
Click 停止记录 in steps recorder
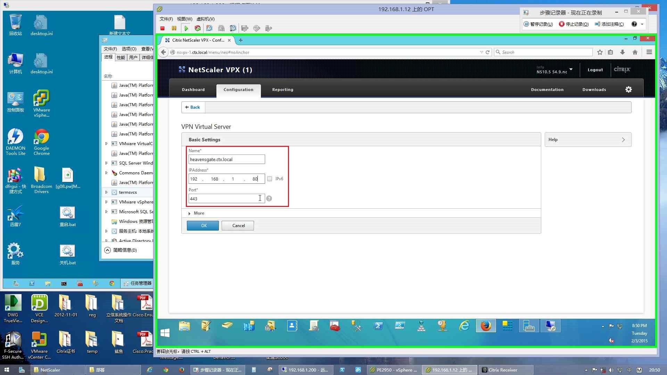tap(574, 24)
